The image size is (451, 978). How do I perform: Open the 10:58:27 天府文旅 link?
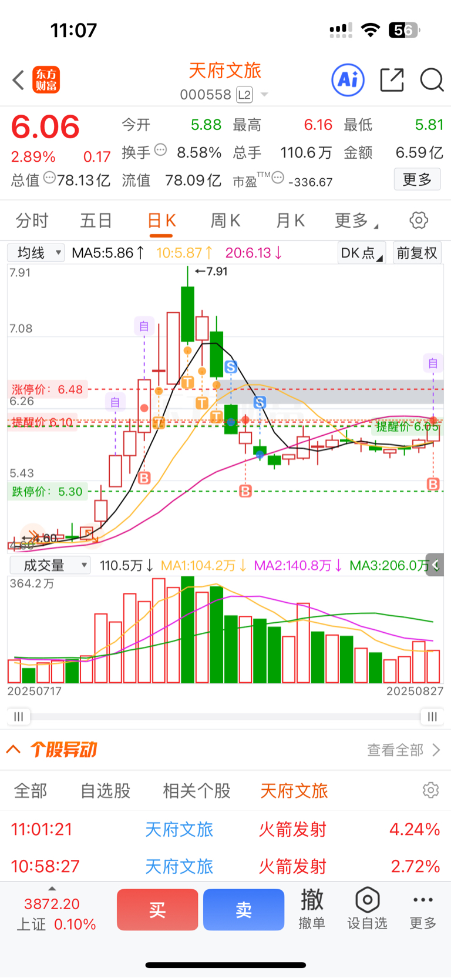click(x=179, y=866)
